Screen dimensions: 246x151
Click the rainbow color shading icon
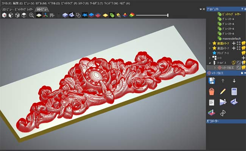[x=132, y=15]
